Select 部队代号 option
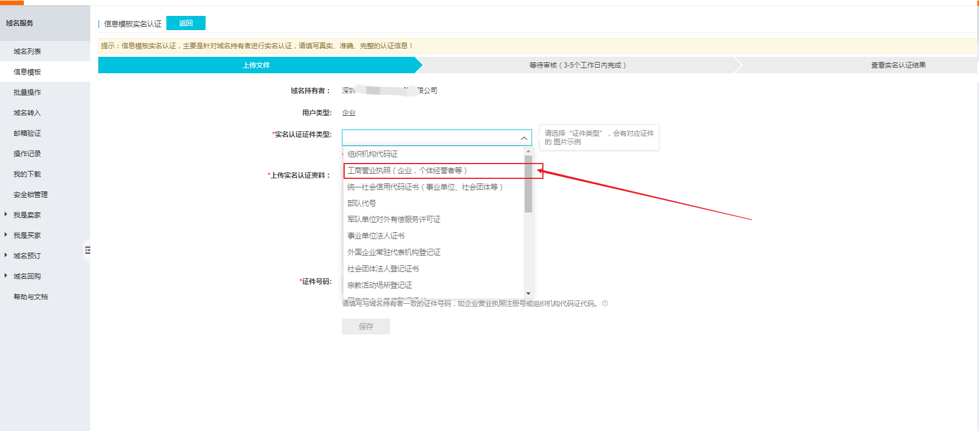This screenshot has width=979, height=431. (x=362, y=203)
